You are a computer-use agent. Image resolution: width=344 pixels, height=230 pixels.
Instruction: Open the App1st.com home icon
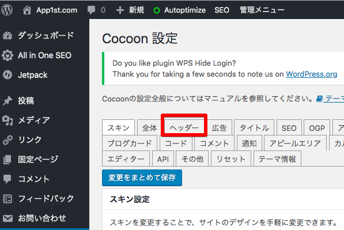[x=27, y=10]
